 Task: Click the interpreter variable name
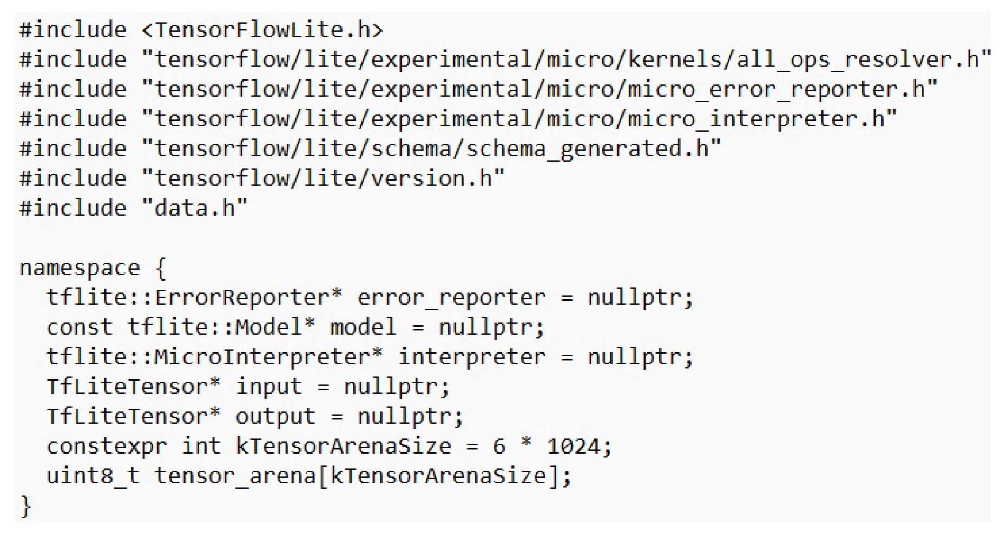[471, 357]
